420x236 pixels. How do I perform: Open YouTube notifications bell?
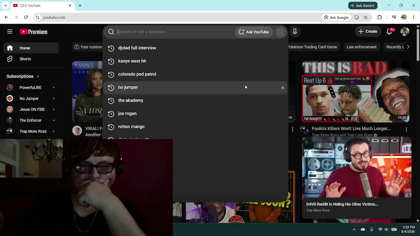click(x=389, y=31)
